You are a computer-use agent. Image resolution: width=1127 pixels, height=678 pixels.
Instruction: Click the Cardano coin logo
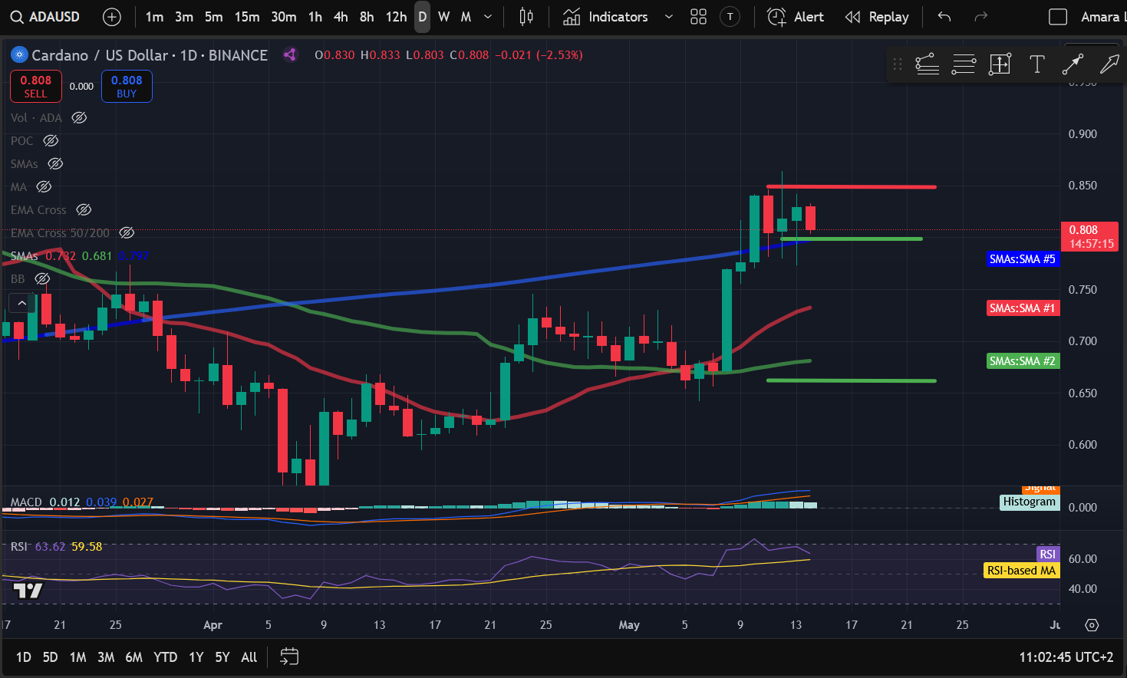(19, 54)
